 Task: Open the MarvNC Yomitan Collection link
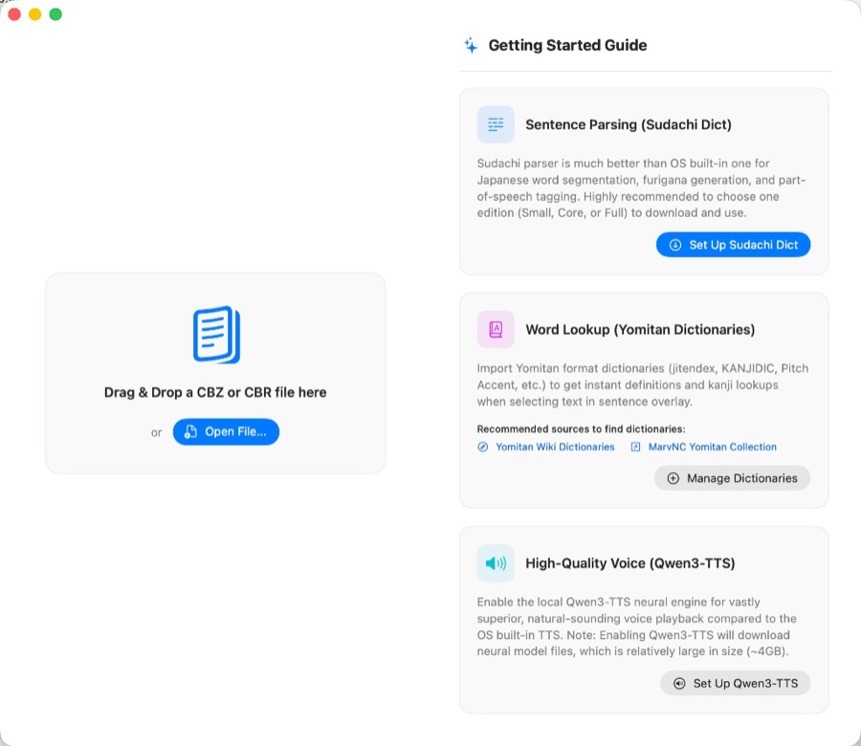[703, 447]
